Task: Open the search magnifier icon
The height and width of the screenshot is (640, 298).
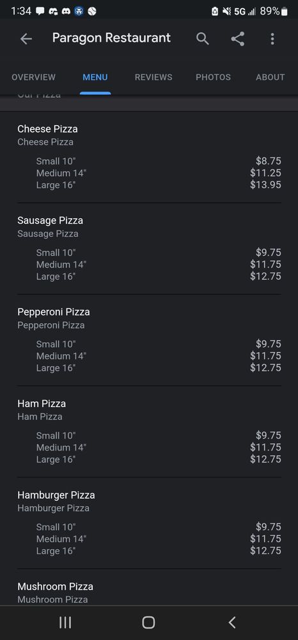Action: point(202,39)
